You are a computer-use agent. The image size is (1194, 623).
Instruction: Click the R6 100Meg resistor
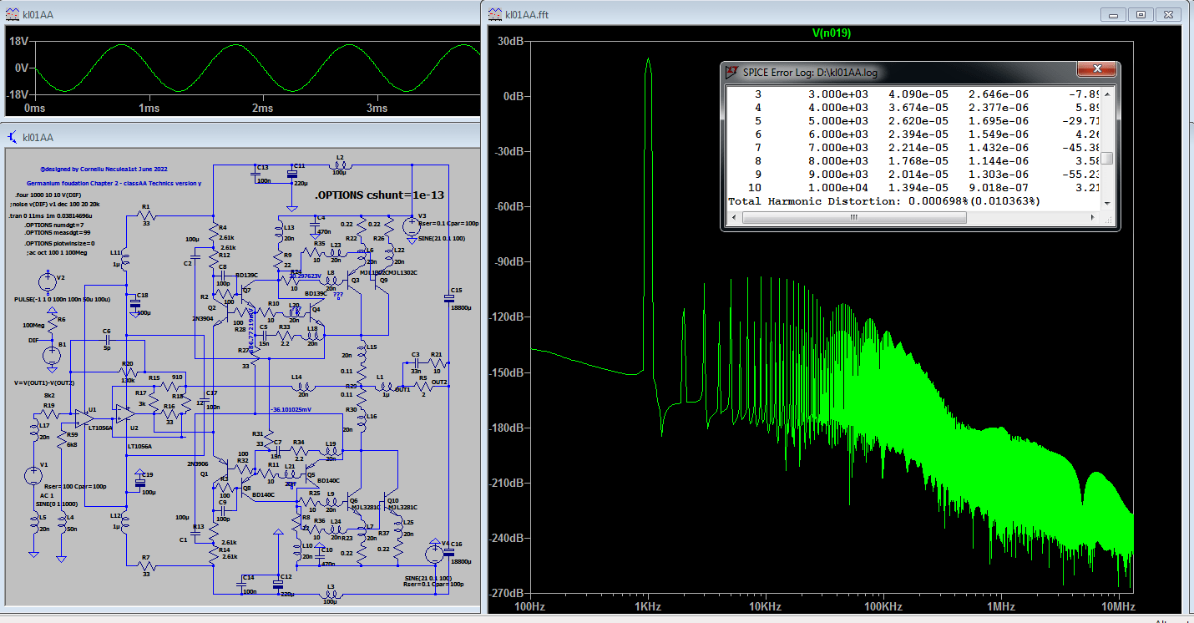click(x=52, y=324)
